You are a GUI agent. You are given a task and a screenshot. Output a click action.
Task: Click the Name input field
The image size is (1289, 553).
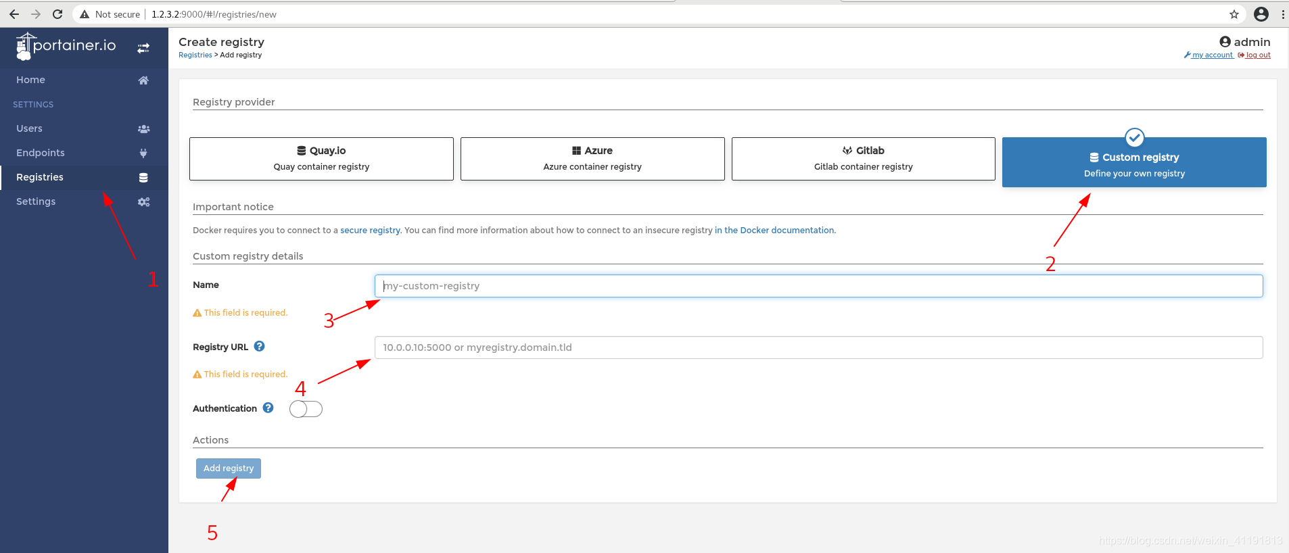pyautogui.click(x=818, y=286)
